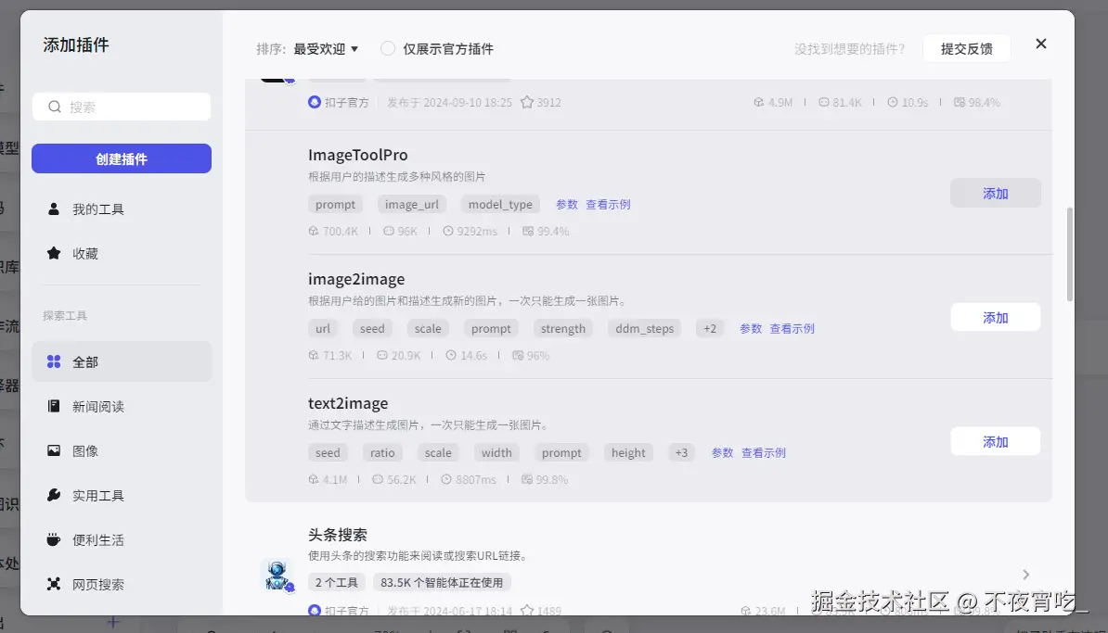Click the usage icon beside 4.9M
1108x633 pixels.
(759, 102)
